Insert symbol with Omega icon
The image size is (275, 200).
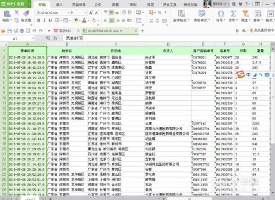pyautogui.click(x=221, y=13)
